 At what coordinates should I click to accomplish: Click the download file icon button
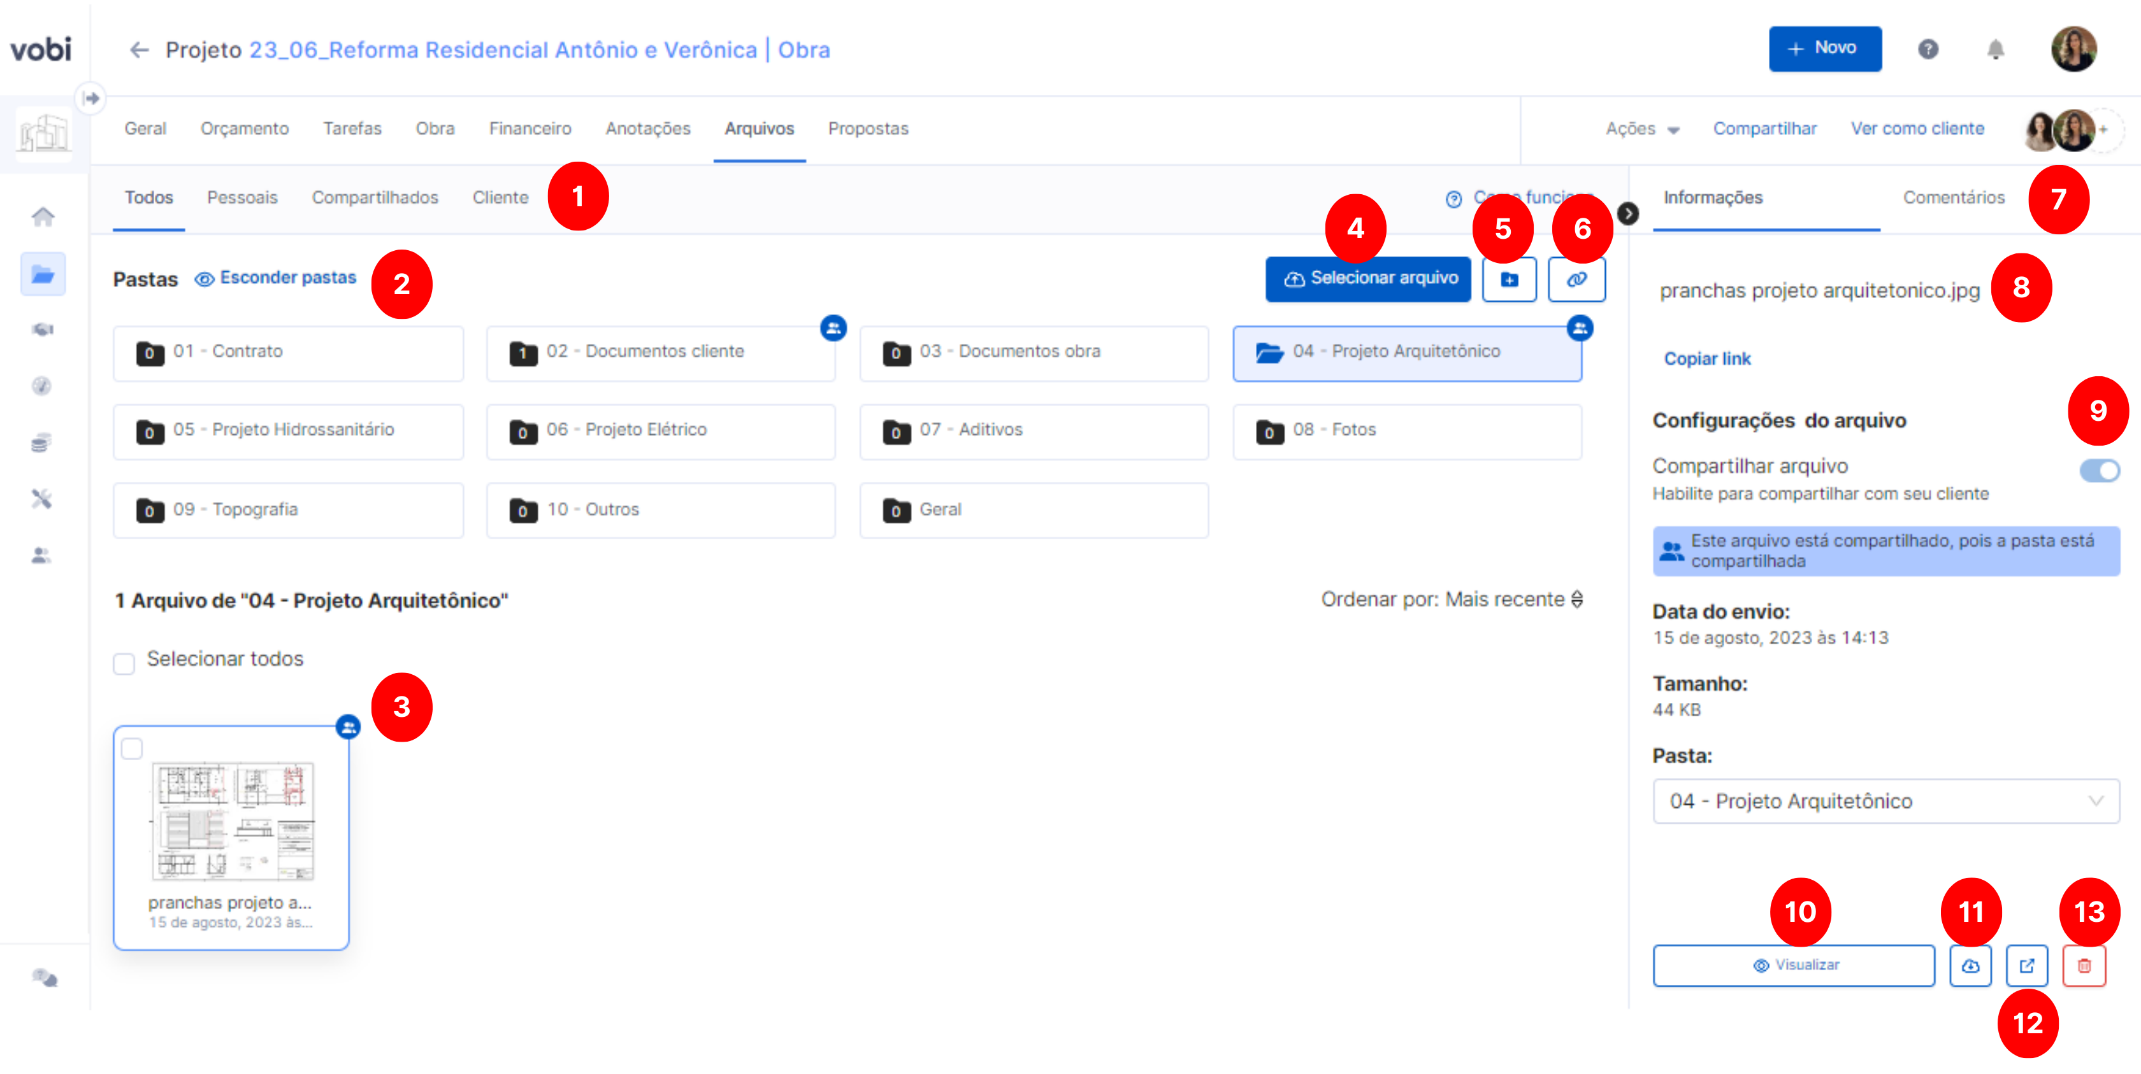(x=1970, y=965)
